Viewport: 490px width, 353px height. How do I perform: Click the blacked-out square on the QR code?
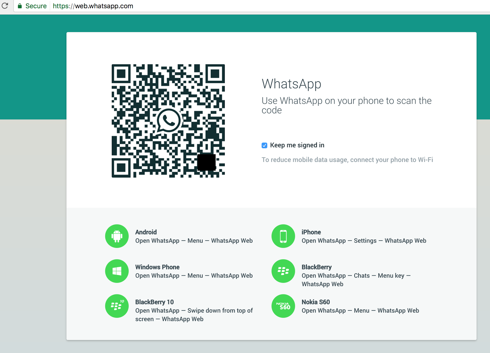pyautogui.click(x=207, y=162)
